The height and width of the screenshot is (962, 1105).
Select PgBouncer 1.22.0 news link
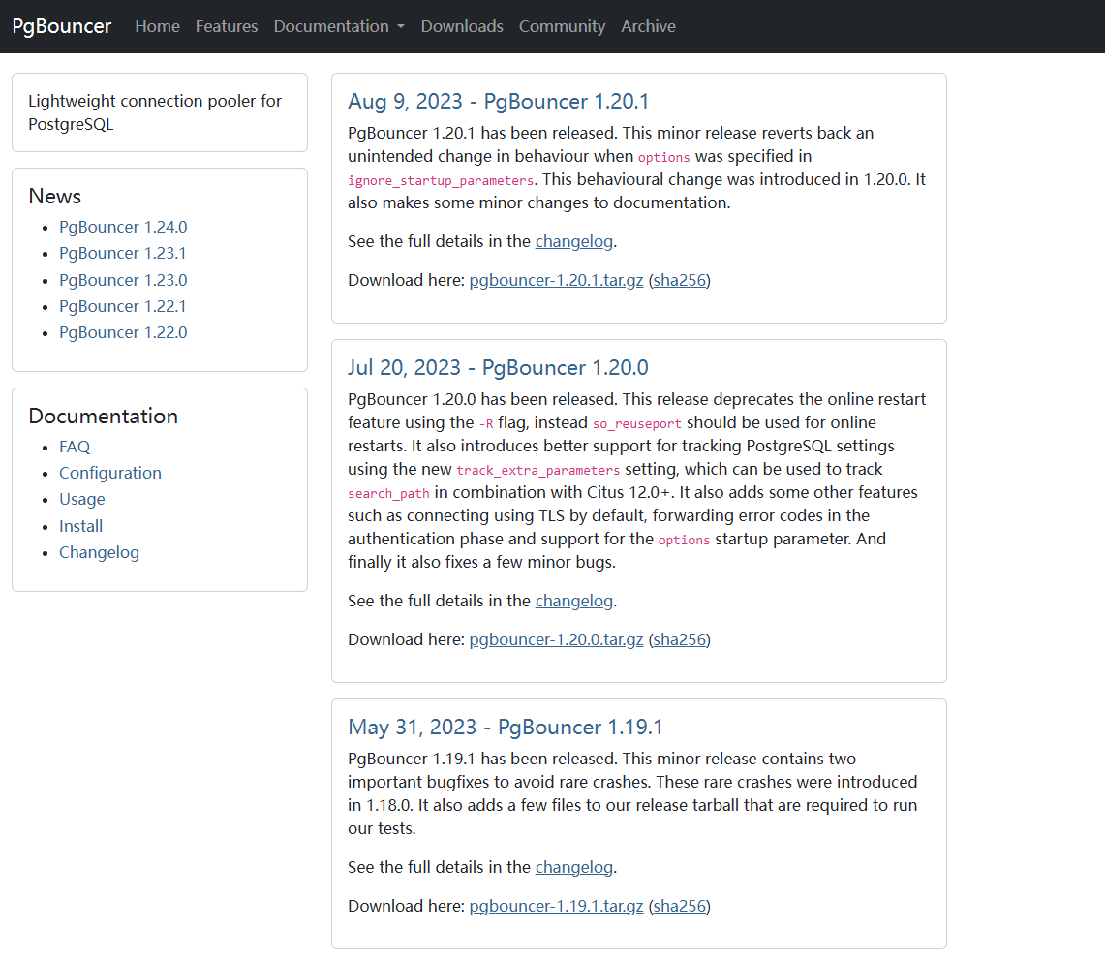coord(123,332)
